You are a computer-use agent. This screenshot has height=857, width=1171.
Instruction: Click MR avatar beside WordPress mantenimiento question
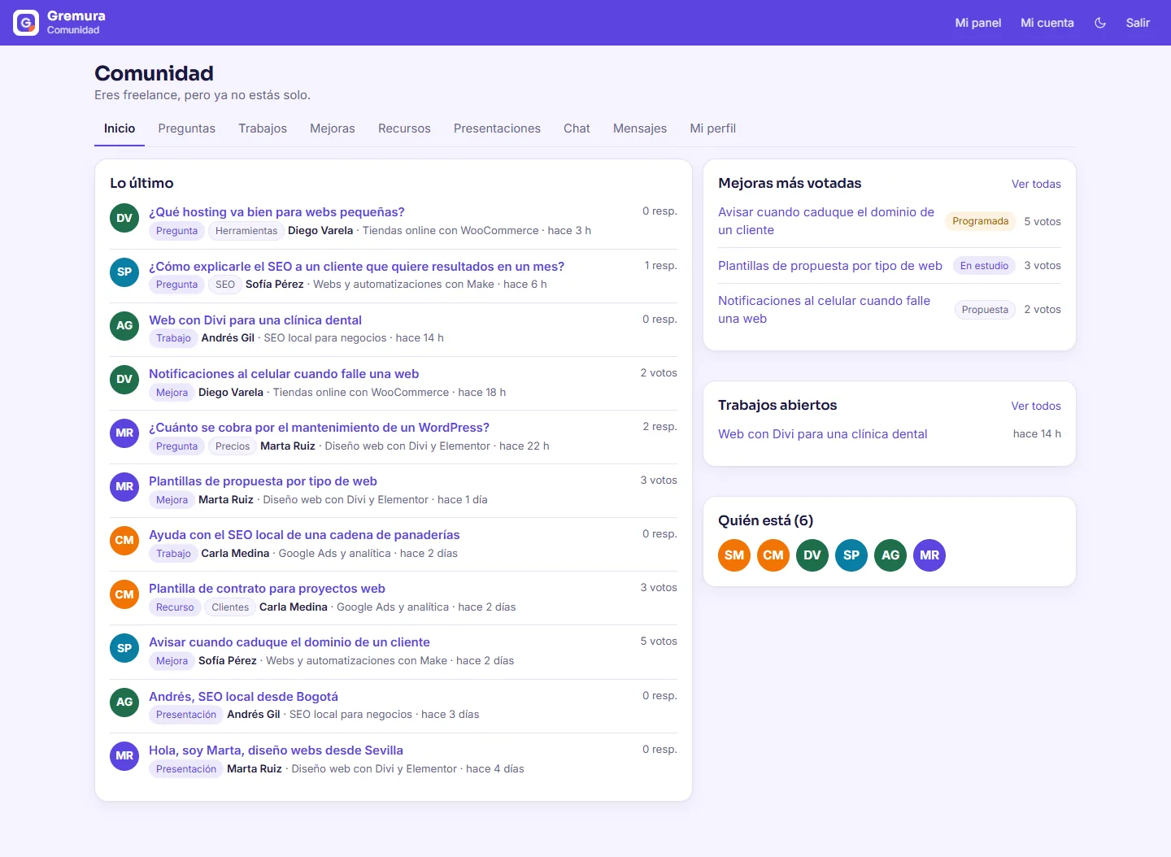point(124,433)
